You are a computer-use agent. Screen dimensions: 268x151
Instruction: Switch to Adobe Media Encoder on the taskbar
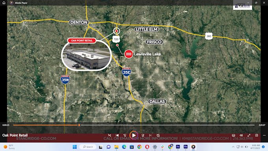pyautogui.click(x=186, y=147)
